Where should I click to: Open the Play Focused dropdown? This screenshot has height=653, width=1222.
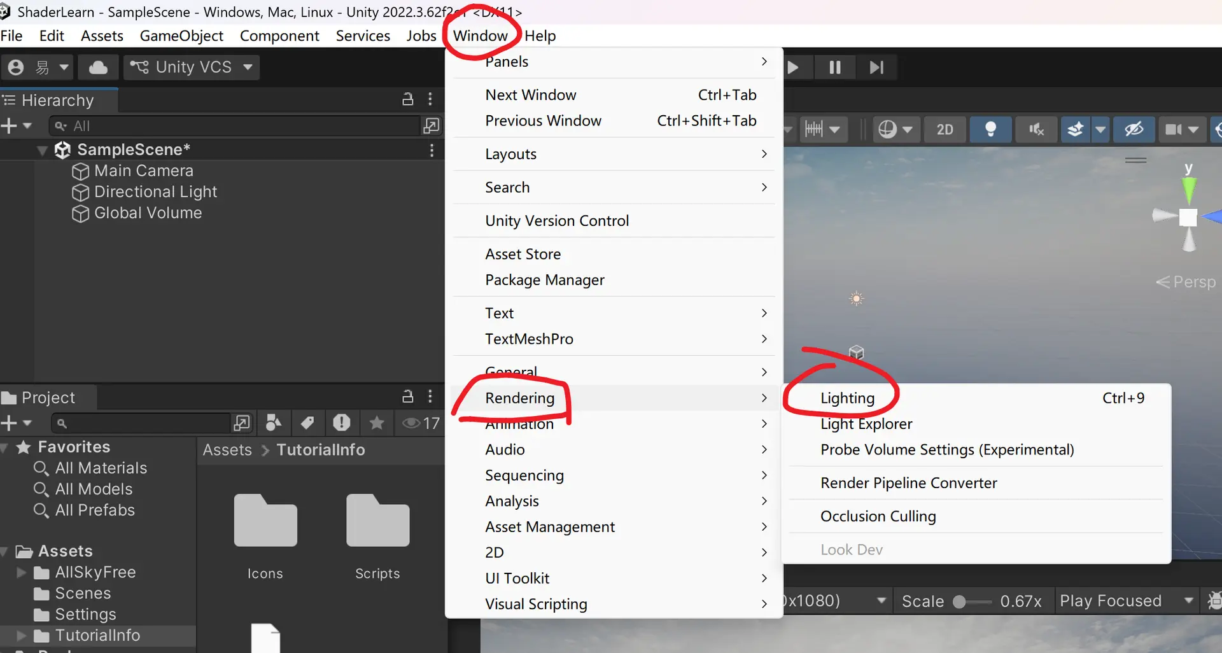(1125, 601)
